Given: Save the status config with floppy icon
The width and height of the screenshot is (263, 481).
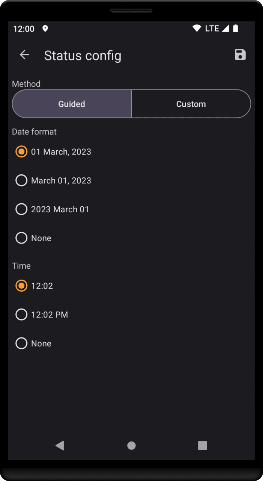Looking at the screenshot, I should (x=240, y=55).
